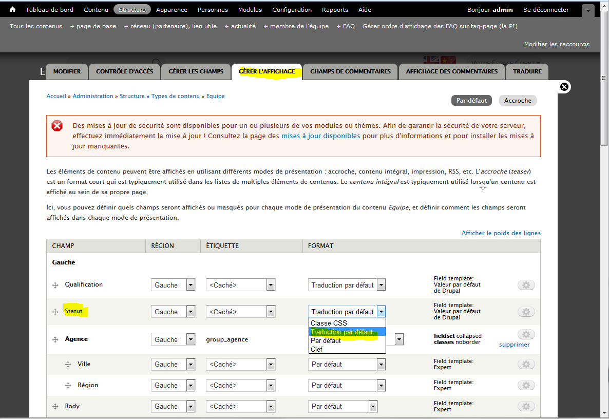Open the gear settings for Statut field
Screen dimensions: 609x419
click(526, 312)
